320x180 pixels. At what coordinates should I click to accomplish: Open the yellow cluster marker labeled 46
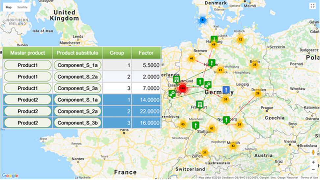[x=191, y=59]
